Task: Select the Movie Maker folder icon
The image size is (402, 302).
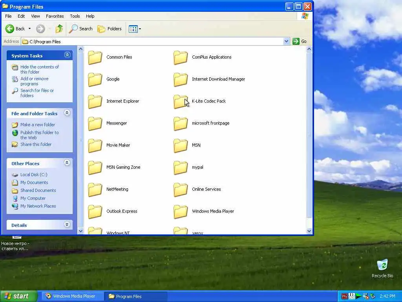Action: pos(95,145)
